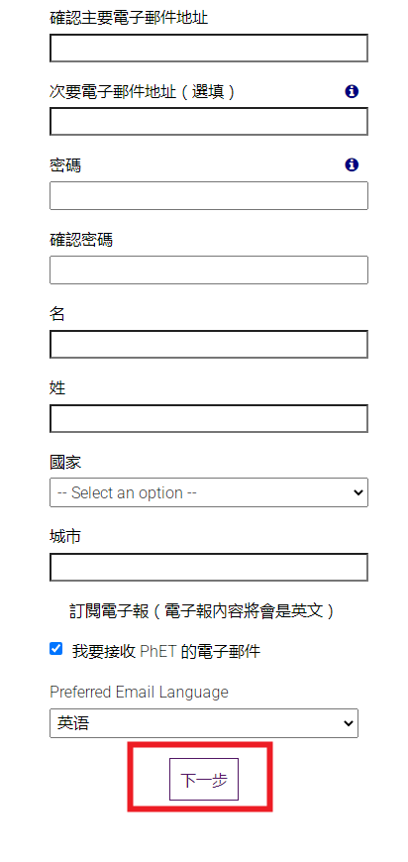
Task: Click the 訂閱電子報 heading text
Action: click(109, 610)
